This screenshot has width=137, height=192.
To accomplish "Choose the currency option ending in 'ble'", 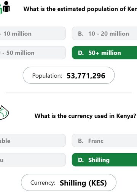I will 33,141.
